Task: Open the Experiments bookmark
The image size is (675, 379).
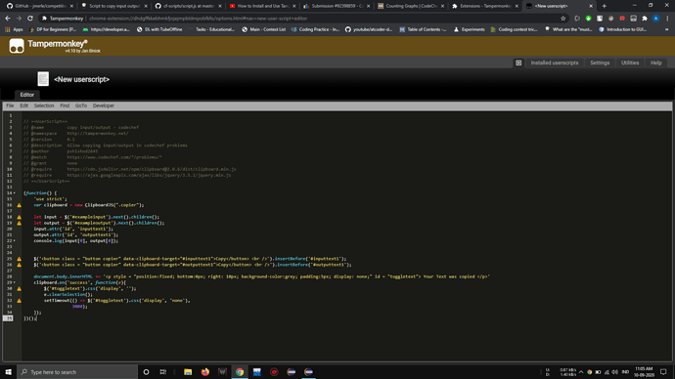Action: coord(469,29)
